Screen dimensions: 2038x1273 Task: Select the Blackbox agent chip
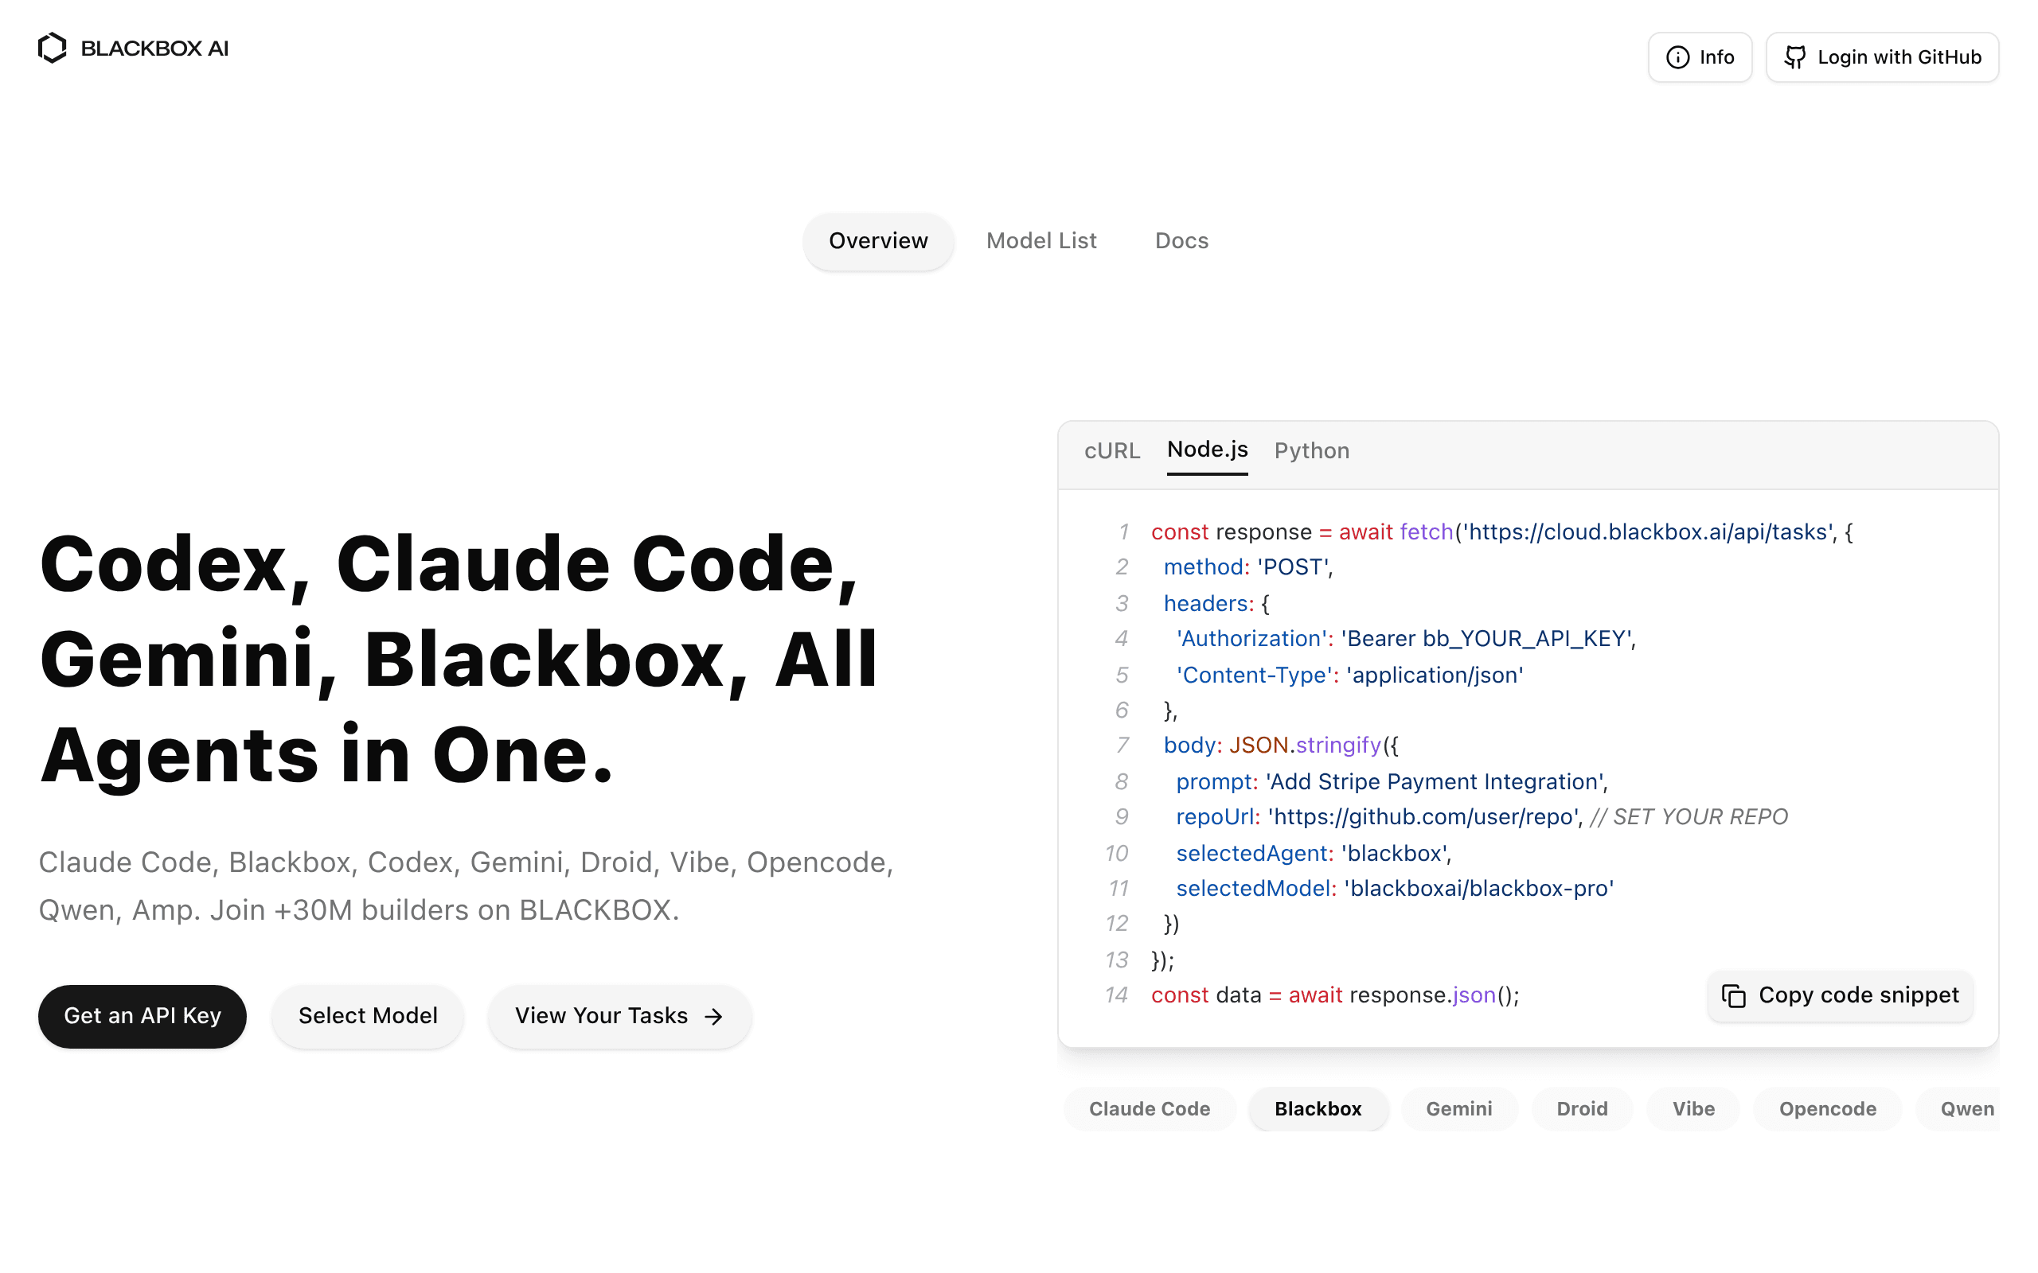tap(1318, 1109)
